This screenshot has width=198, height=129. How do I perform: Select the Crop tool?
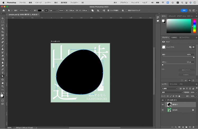coord(3,32)
